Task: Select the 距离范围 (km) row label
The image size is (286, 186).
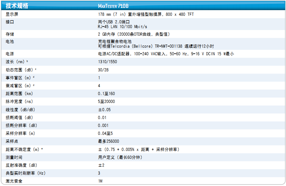Action: (19, 93)
